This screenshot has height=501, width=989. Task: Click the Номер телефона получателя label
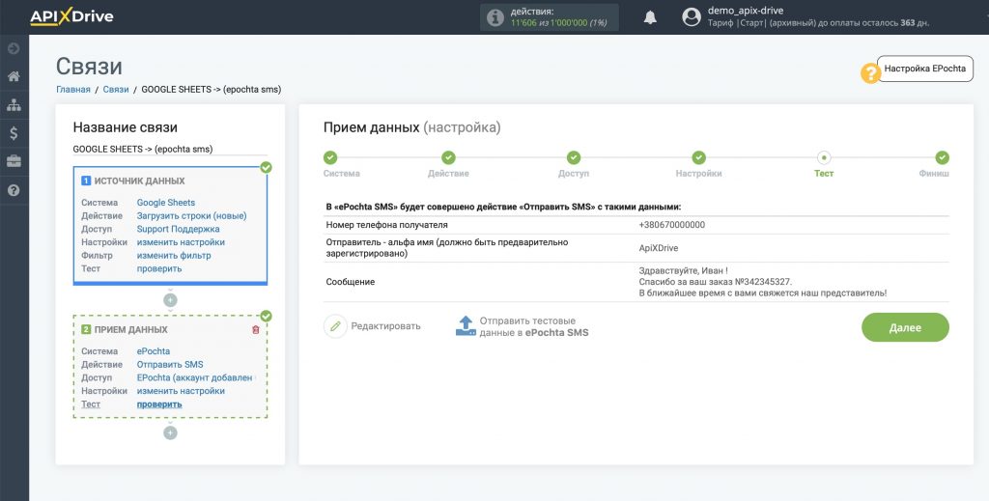coord(386,225)
